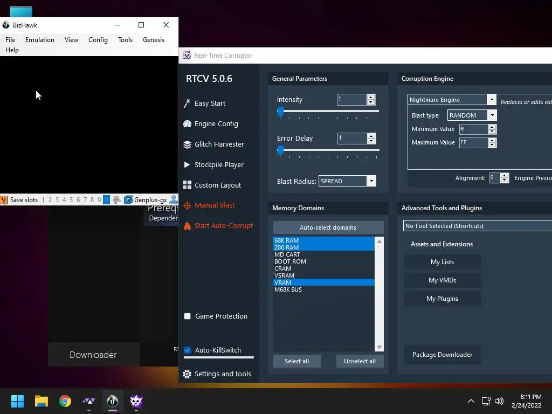Launch Chrome from taskbar
Viewport: 552px width, 414px height.
65,401
